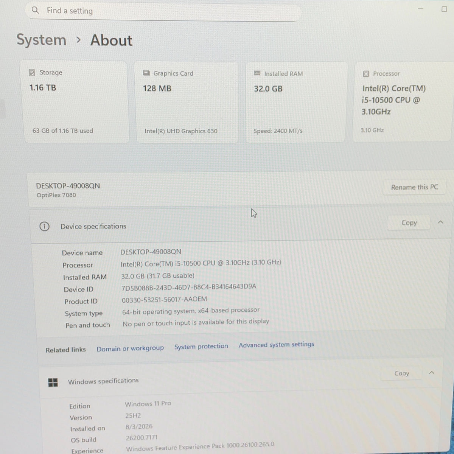454x454 pixels.
Task: Collapse the Device specifications section
Action: pyautogui.click(x=440, y=222)
